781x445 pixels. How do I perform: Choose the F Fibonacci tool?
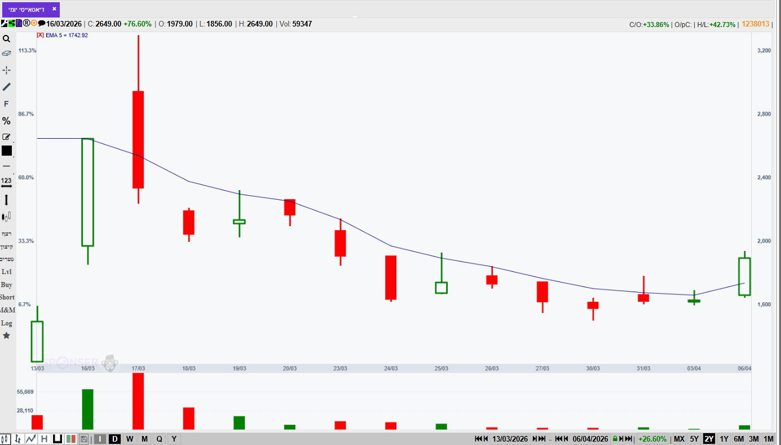(6, 104)
